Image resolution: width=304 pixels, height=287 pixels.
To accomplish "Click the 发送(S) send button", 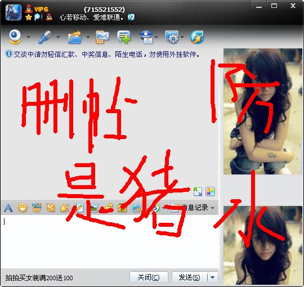I will pyautogui.click(x=189, y=277).
